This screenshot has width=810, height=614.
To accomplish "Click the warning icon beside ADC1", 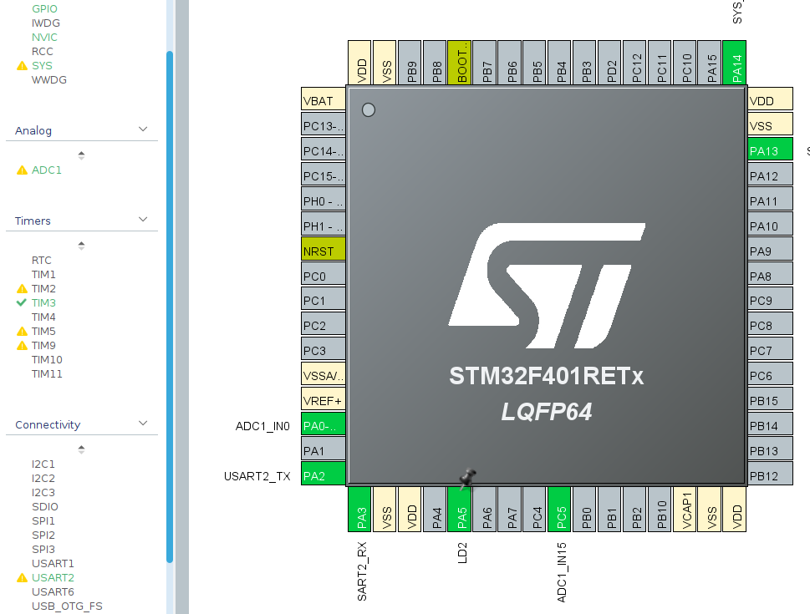I will pos(21,170).
